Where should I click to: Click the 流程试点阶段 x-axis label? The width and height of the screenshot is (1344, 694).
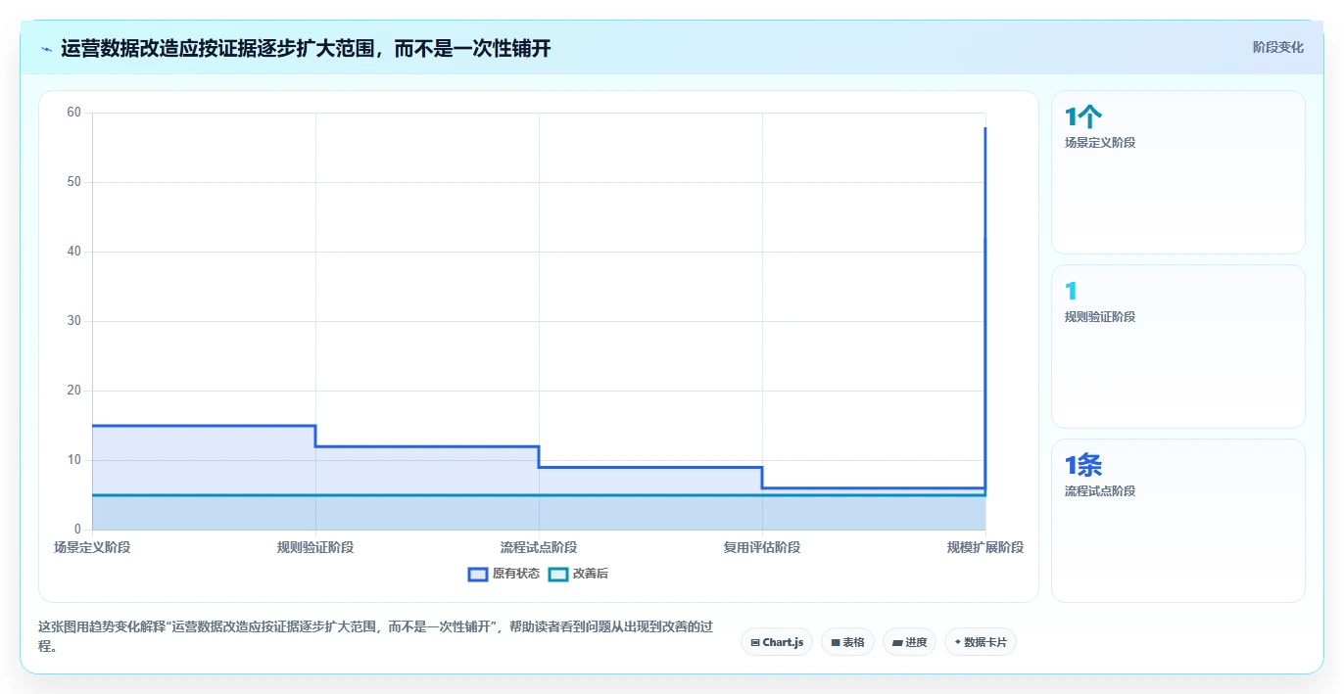pyautogui.click(x=539, y=547)
